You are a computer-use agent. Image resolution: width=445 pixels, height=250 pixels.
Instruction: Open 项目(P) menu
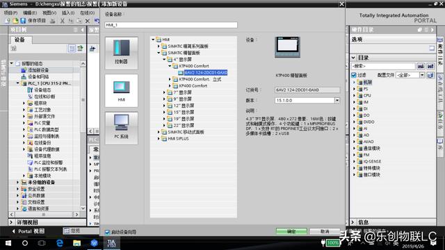coord(11,12)
